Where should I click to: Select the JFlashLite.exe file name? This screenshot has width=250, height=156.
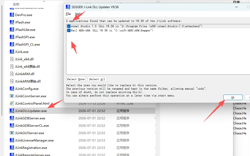click(x=25, y=30)
